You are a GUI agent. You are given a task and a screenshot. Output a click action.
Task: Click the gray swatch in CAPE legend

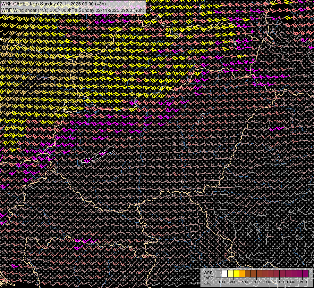pos(219,274)
